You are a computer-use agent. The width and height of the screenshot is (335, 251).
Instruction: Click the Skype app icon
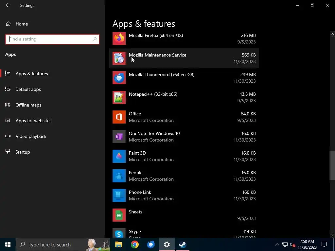119,233
